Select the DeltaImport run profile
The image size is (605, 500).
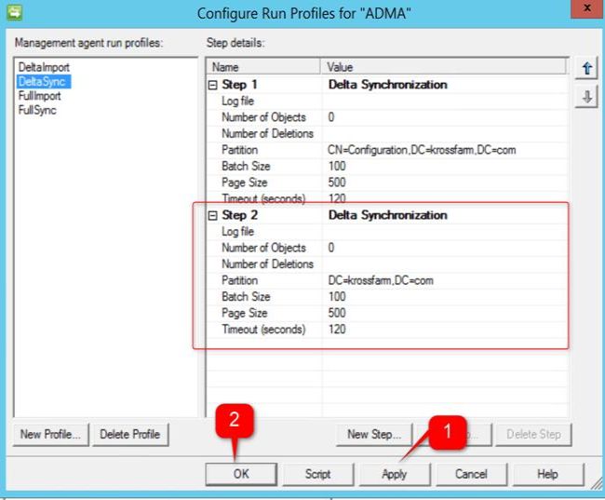[x=44, y=67]
